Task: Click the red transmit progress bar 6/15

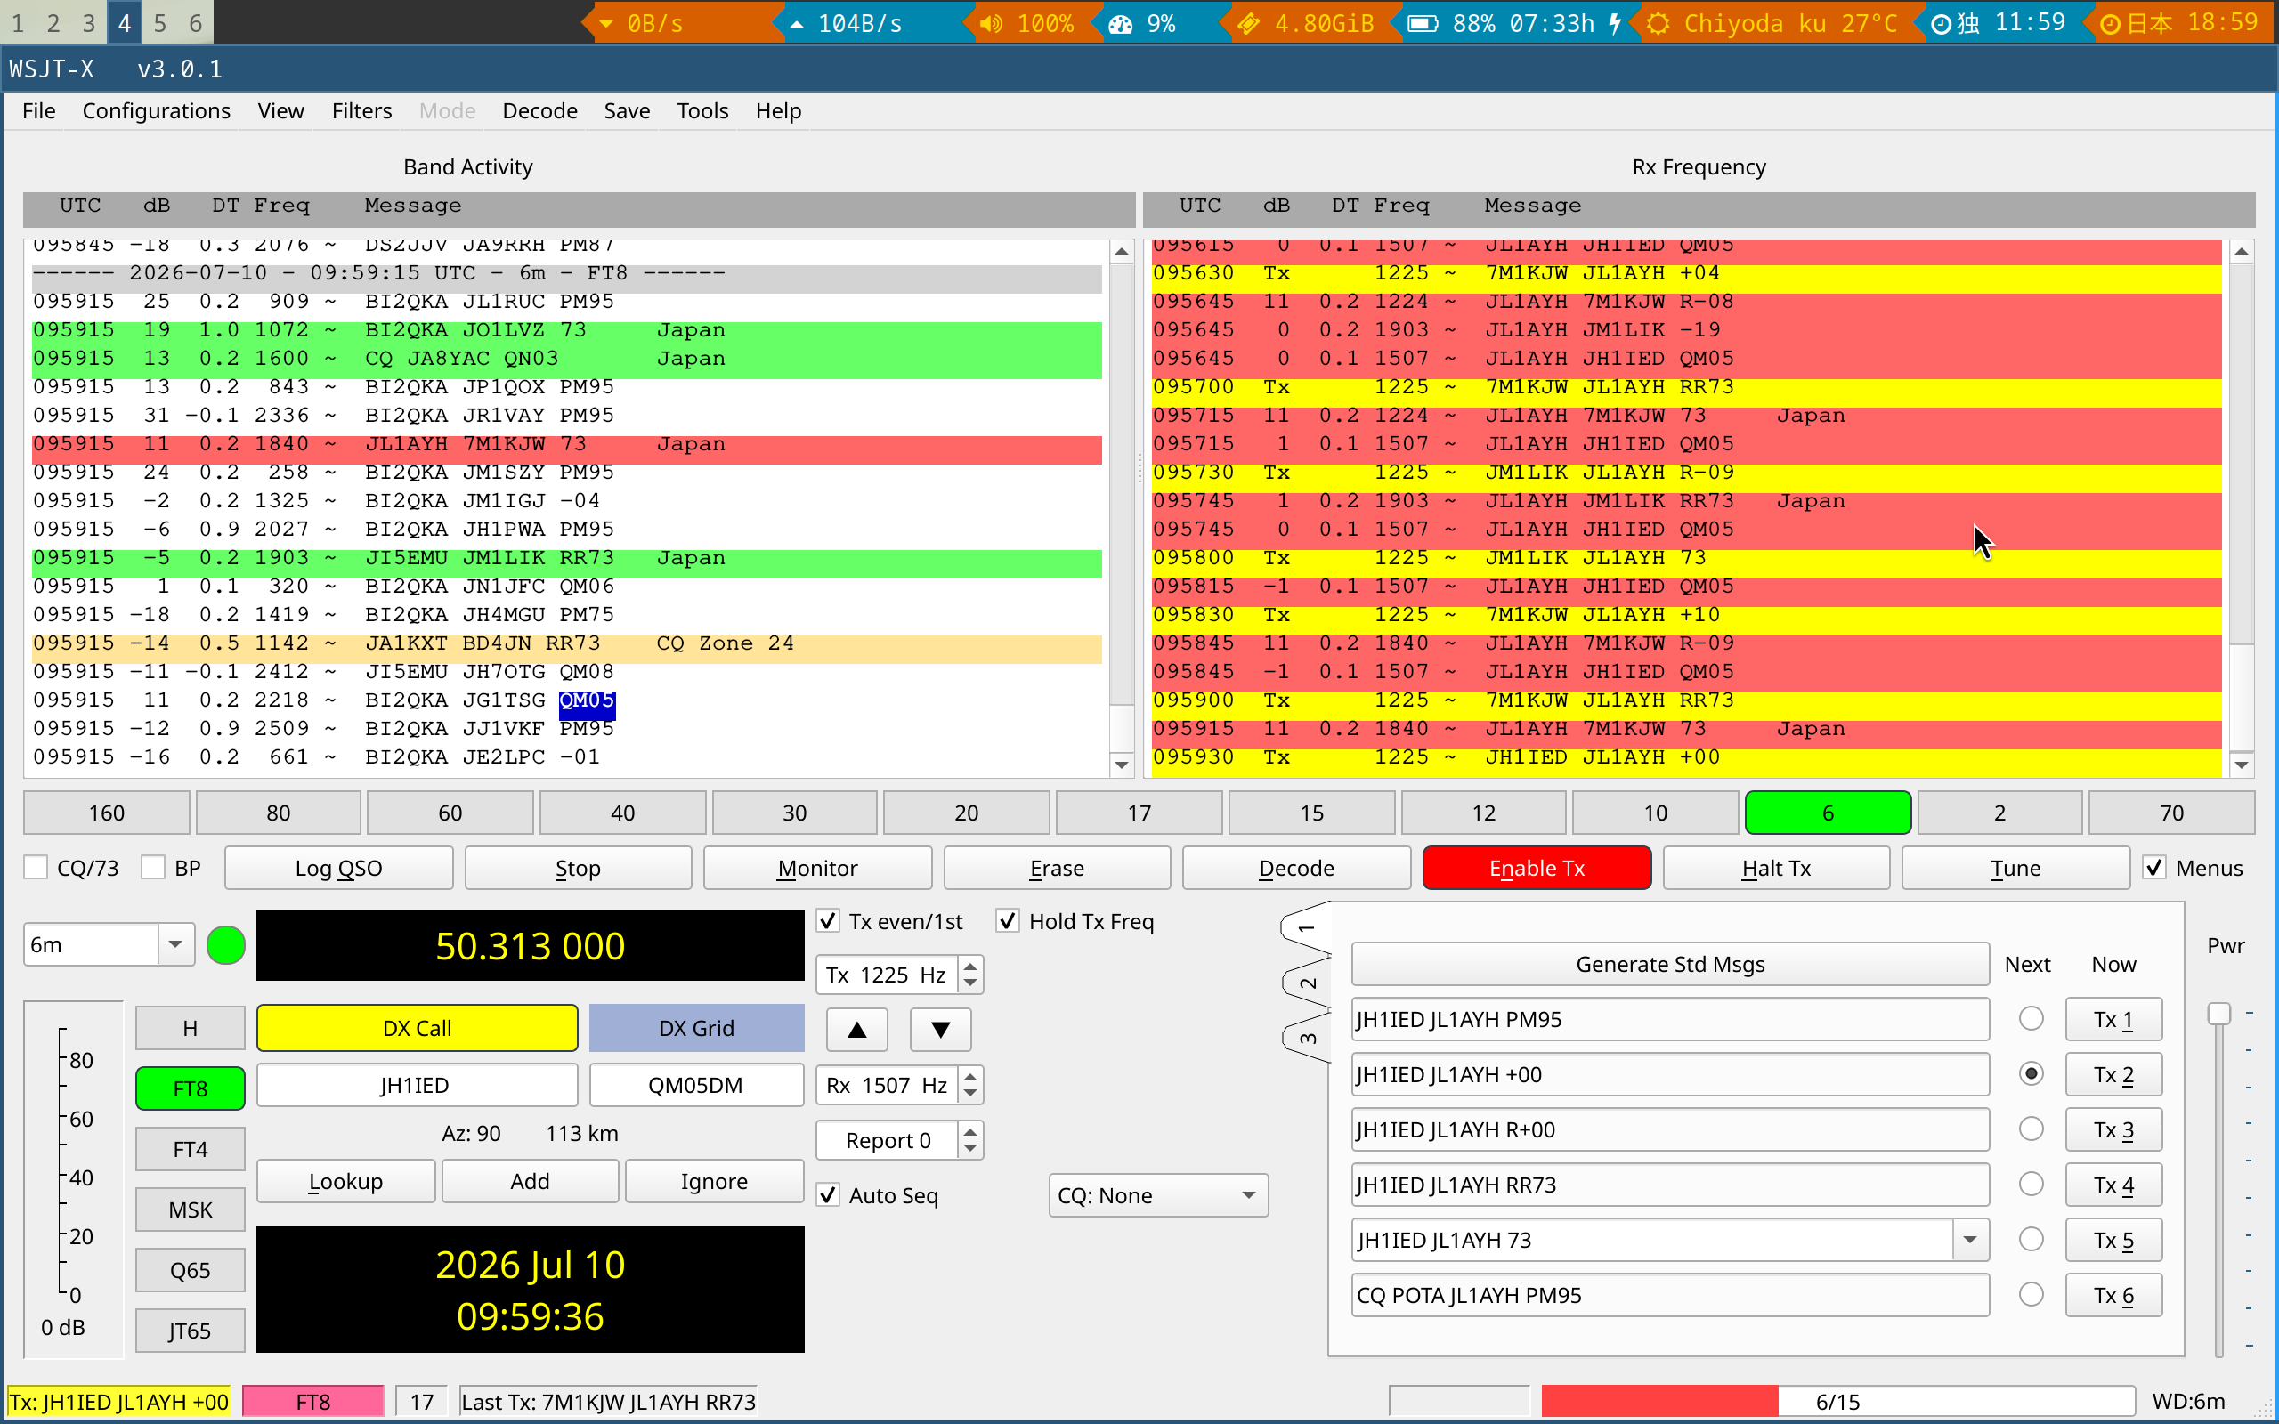Action: pos(1837,1402)
